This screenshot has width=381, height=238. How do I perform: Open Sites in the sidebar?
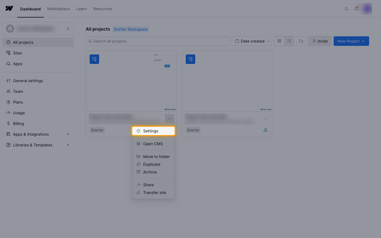pos(38,53)
